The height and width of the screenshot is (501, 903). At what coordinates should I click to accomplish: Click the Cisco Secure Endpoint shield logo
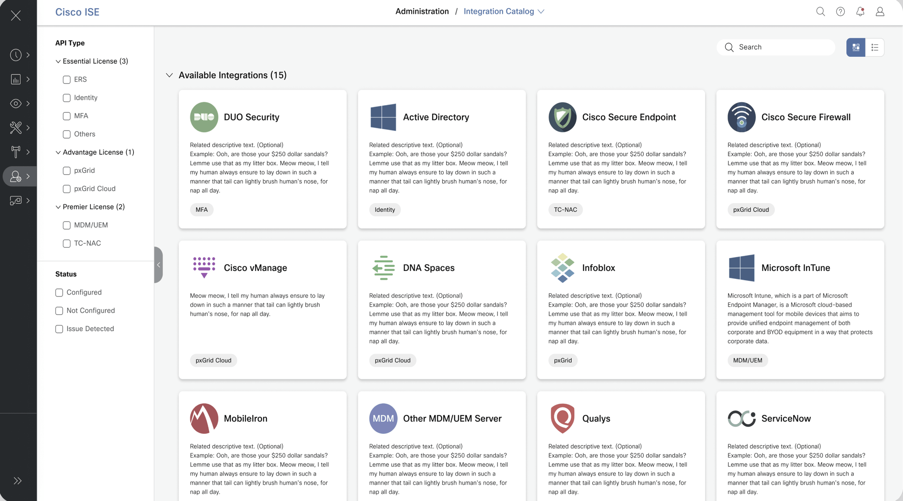562,117
